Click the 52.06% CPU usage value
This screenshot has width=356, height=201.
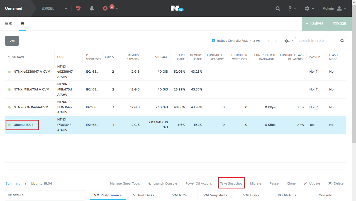tap(179, 72)
